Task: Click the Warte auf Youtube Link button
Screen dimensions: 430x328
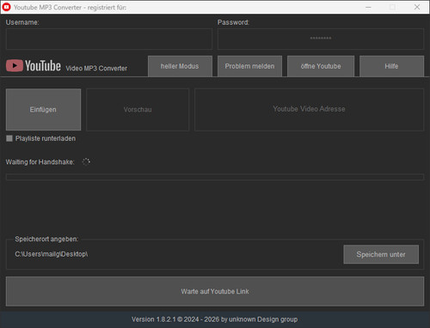Action: click(x=215, y=291)
